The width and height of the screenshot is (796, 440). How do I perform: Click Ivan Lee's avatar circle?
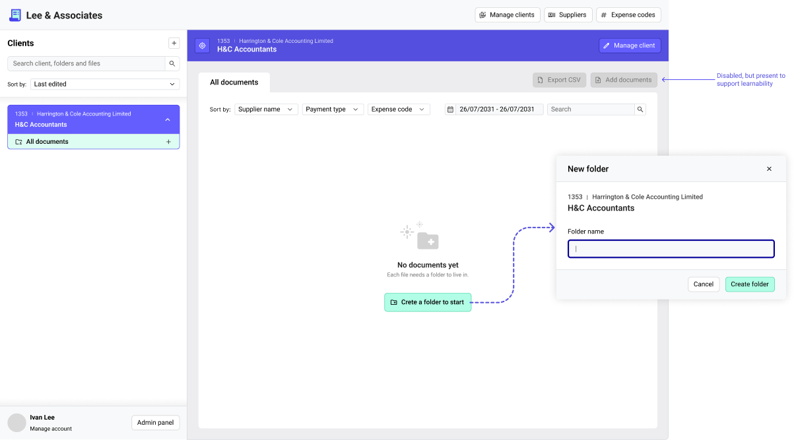coord(17,422)
